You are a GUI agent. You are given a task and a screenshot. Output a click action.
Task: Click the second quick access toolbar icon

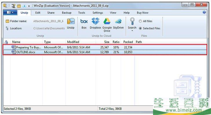13,6
